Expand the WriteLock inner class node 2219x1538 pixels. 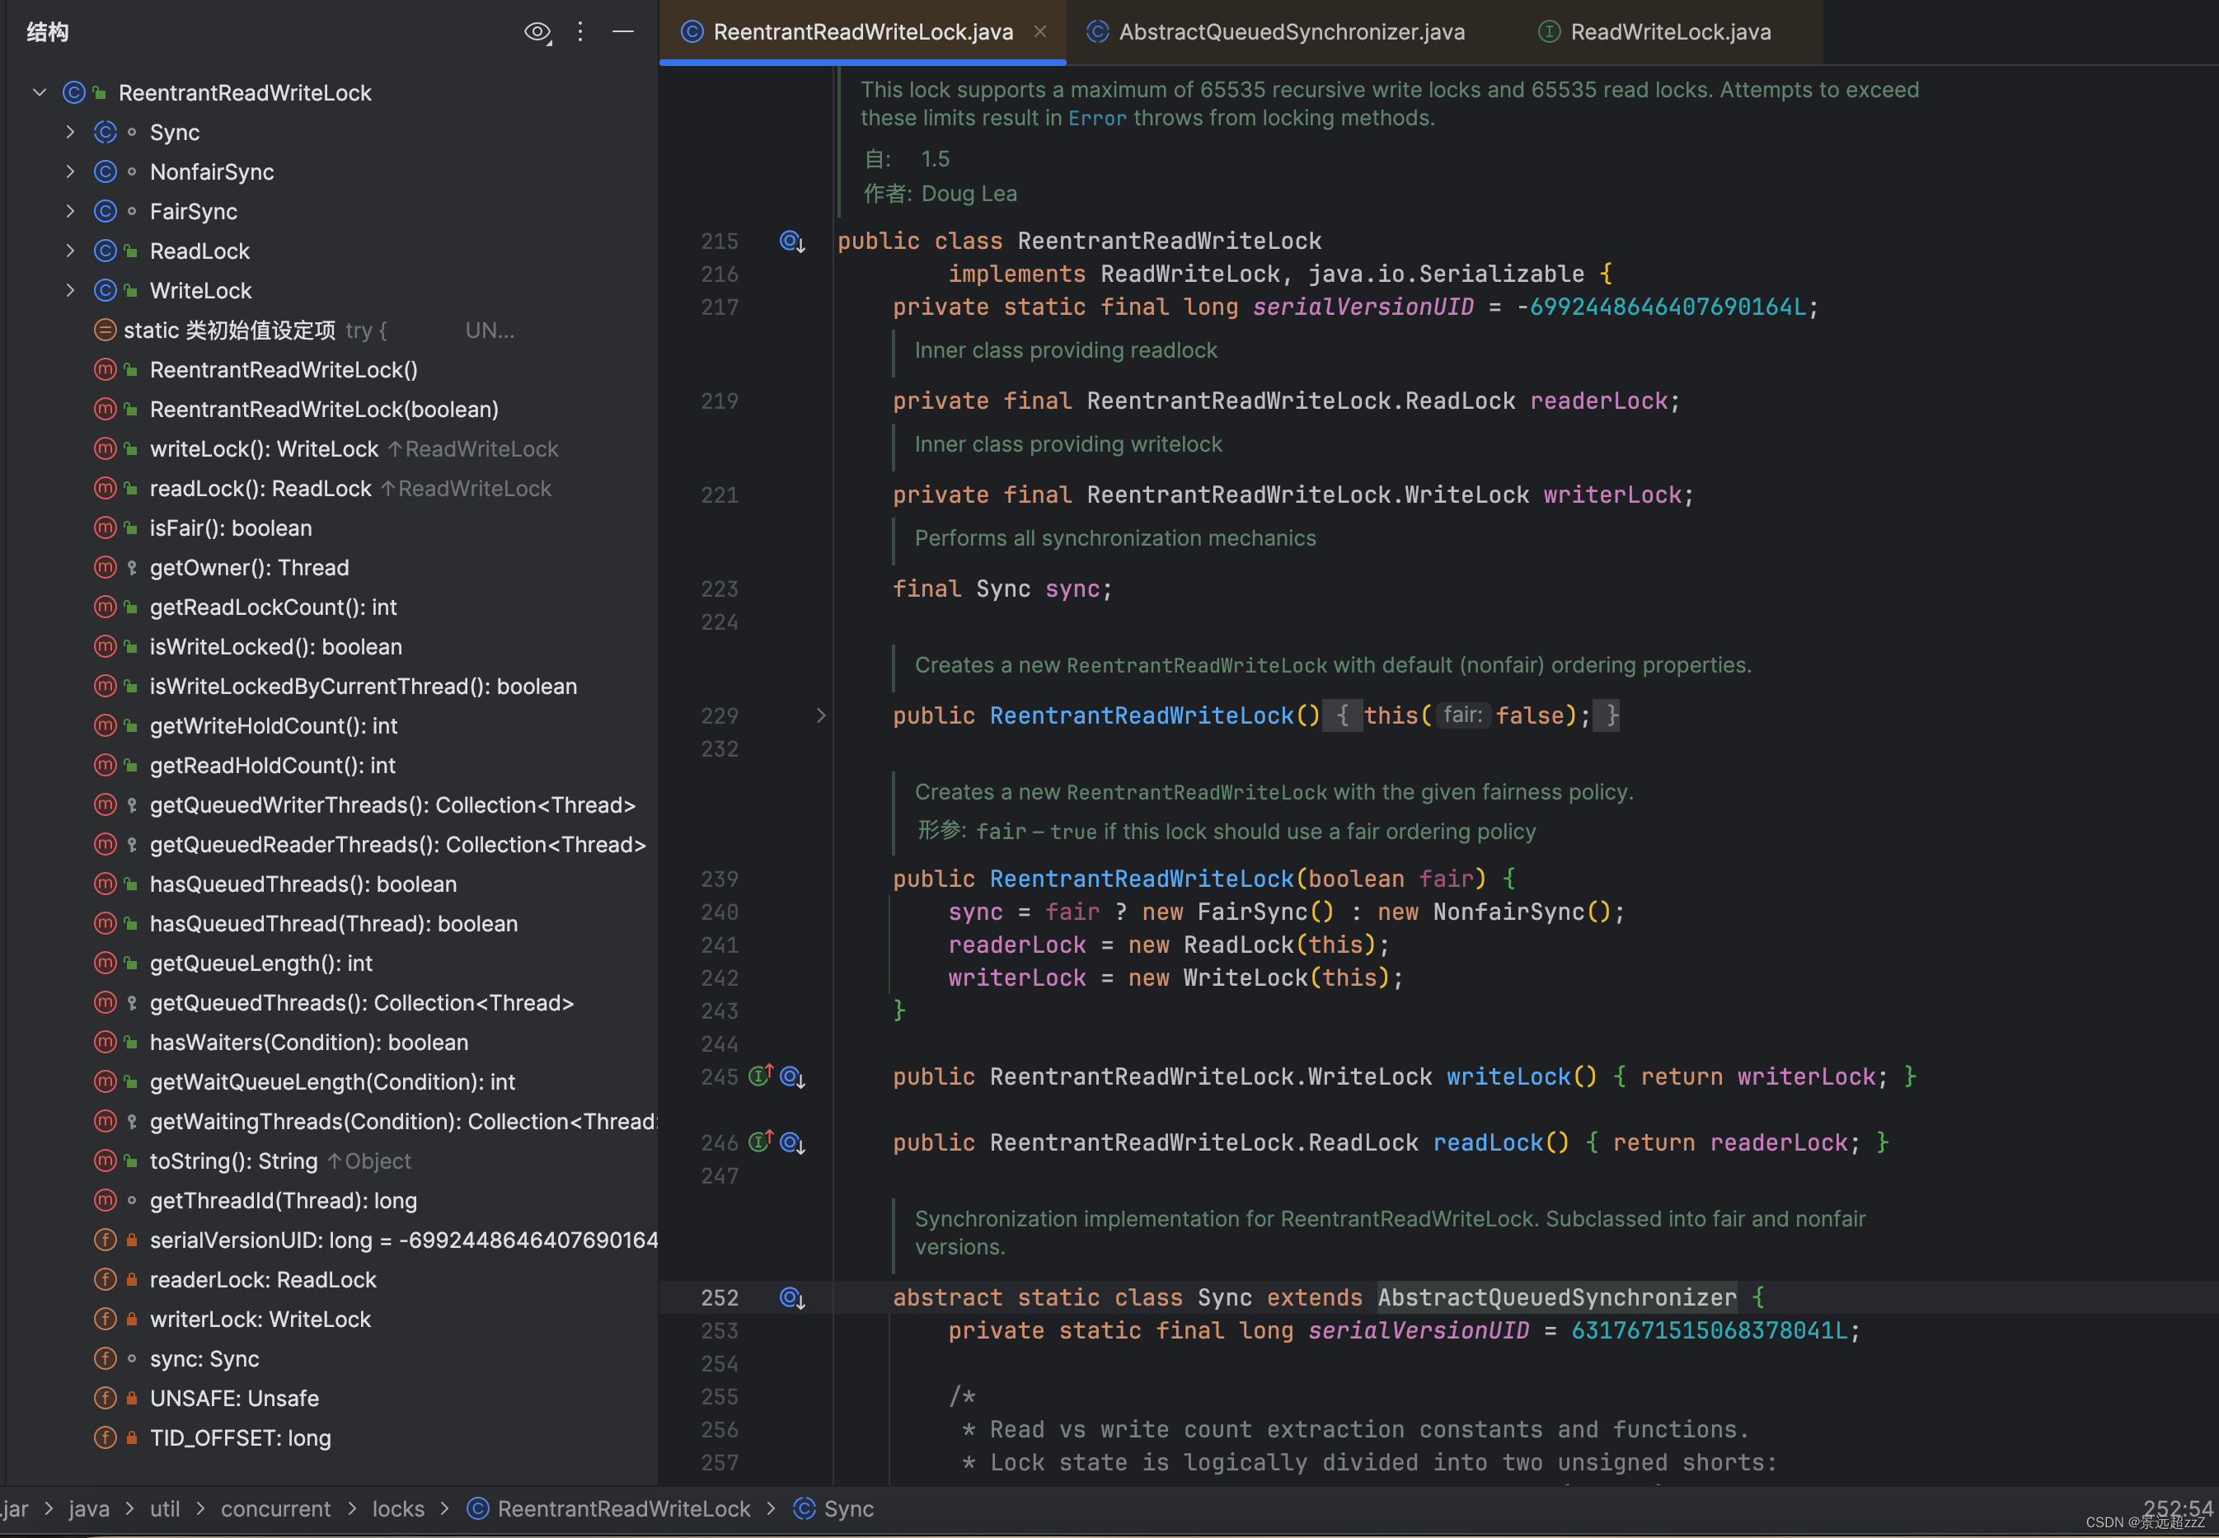(70, 290)
